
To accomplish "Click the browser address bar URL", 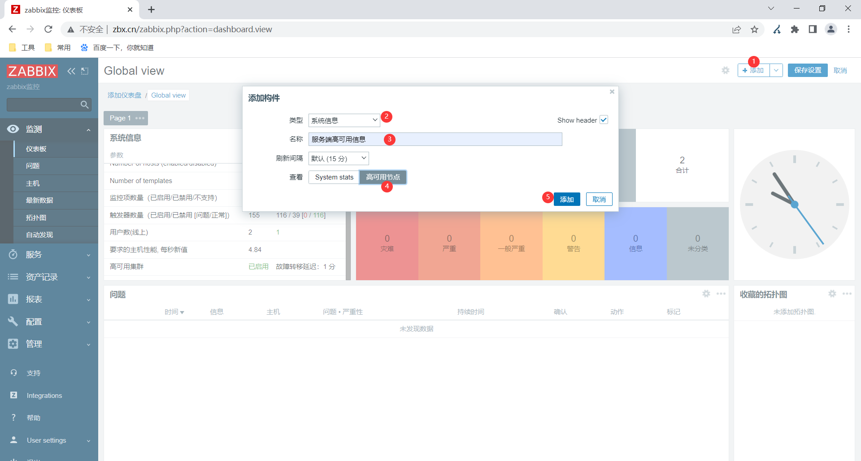I will [192, 30].
